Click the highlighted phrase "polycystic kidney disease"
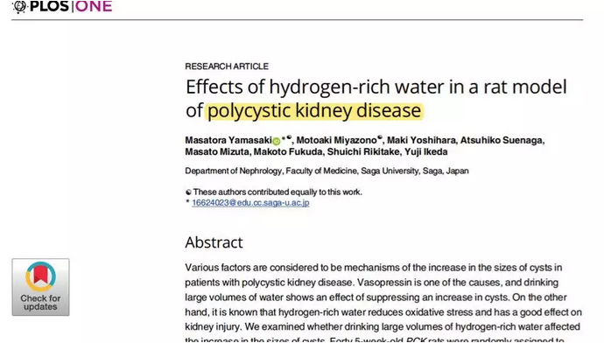This screenshot has width=604, height=357. tap(314, 111)
